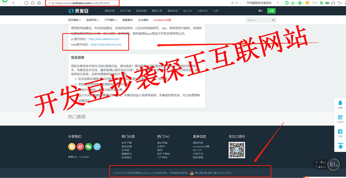Screen dimensions: 346x178
Task: Bookmark page with the star icon
Action: 39,3
